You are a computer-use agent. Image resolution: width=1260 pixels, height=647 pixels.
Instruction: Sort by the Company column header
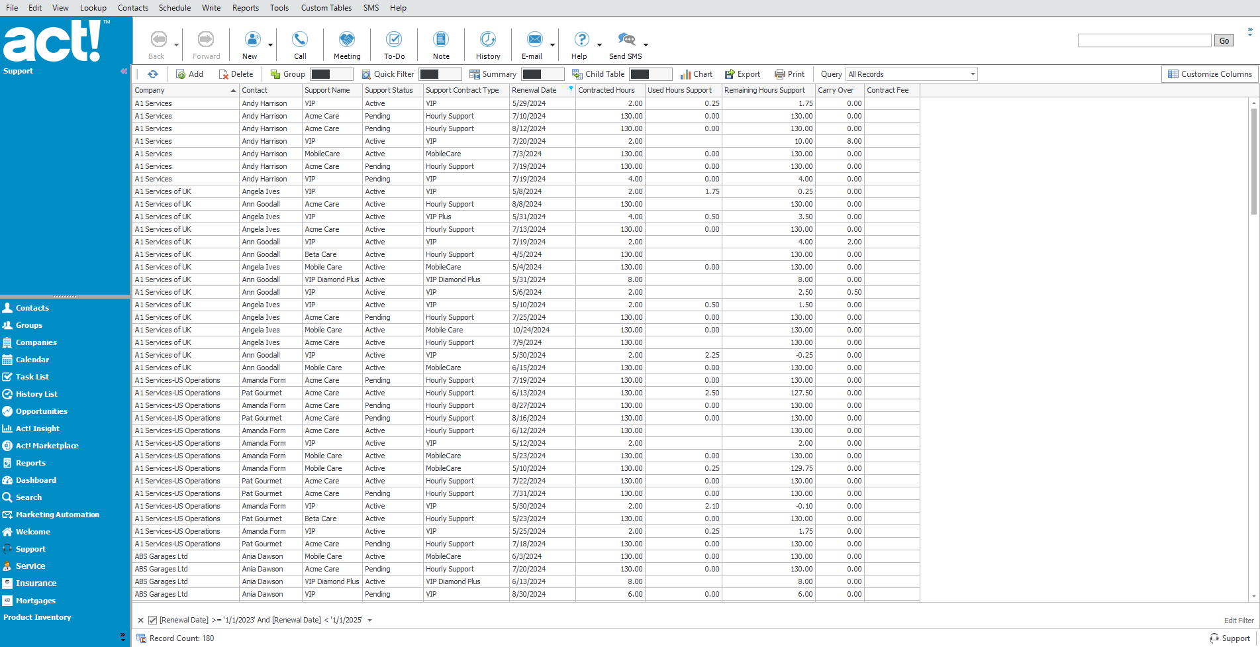[185, 90]
